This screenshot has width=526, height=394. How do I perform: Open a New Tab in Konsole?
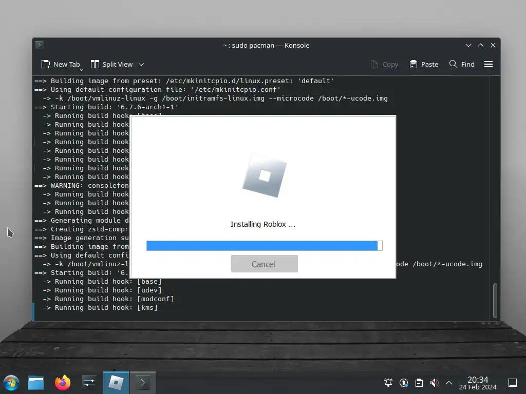pos(61,64)
